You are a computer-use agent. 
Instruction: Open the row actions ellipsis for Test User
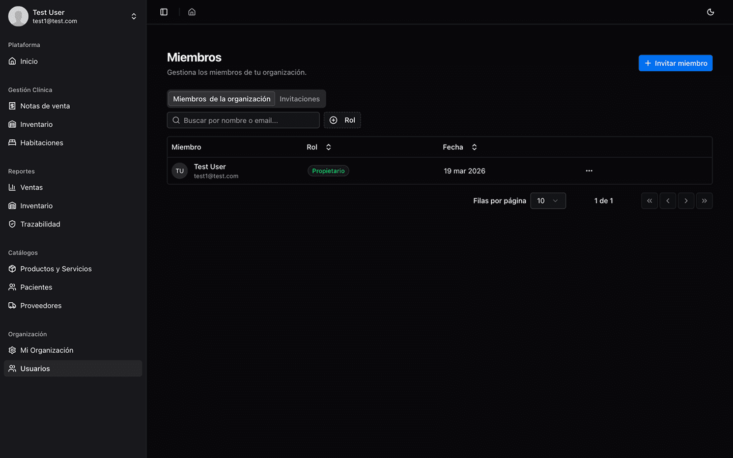point(589,171)
